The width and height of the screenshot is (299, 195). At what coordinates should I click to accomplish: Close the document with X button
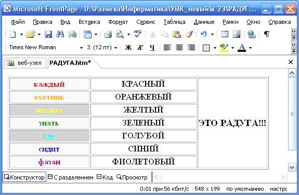[x=291, y=62]
